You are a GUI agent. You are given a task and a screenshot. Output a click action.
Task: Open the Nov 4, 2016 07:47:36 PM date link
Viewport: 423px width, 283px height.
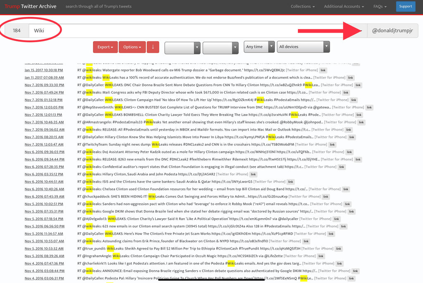click(x=44, y=263)
